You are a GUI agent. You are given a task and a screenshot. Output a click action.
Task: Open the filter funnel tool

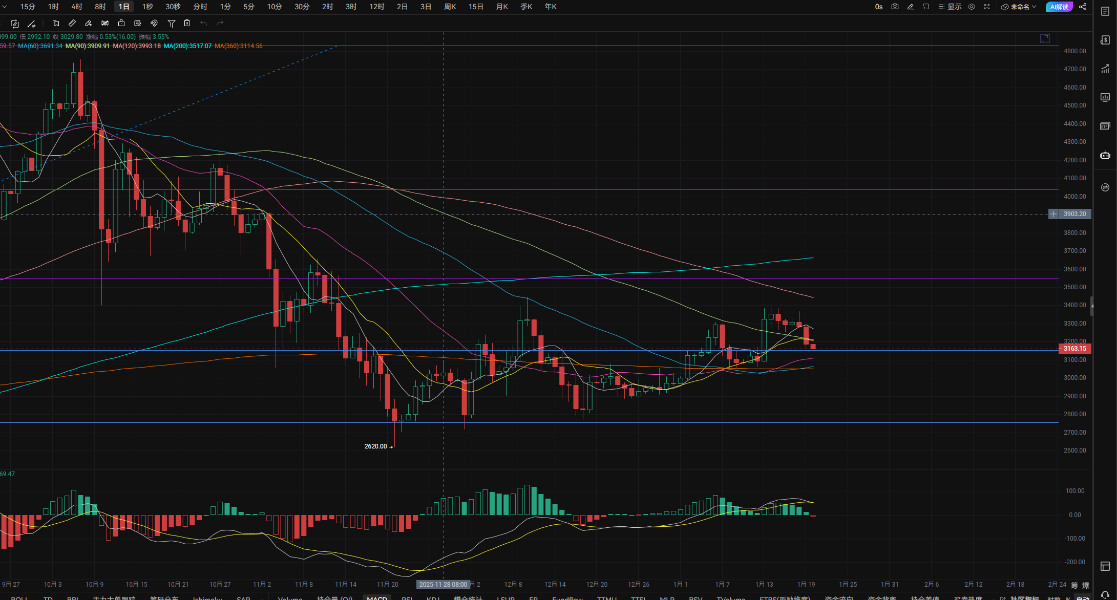click(172, 23)
